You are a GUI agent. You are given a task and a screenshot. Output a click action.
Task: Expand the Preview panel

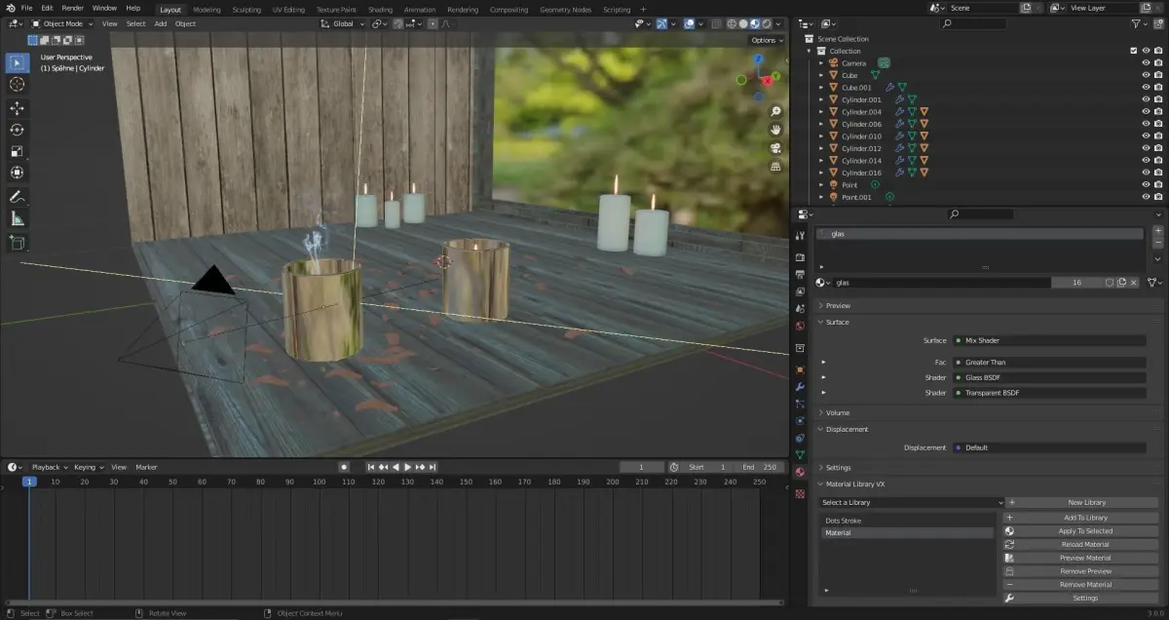click(x=838, y=306)
